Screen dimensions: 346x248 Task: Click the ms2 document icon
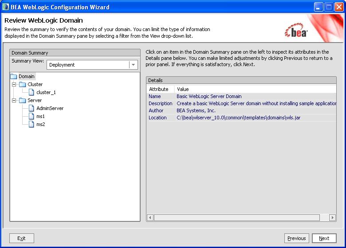[31, 124]
